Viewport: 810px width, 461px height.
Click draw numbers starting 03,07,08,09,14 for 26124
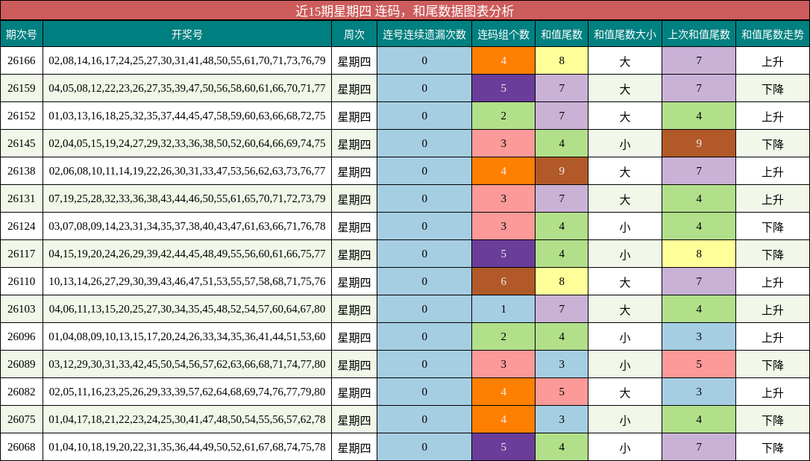tap(187, 226)
